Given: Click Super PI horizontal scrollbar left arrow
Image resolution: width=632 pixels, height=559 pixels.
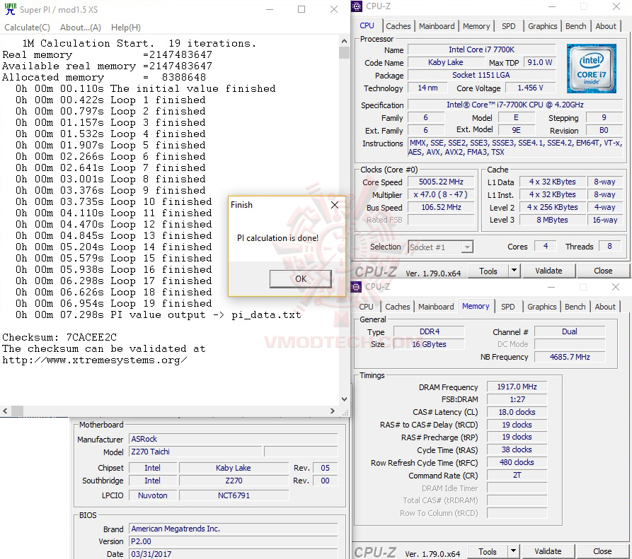Looking at the screenshot, I should [x=5, y=411].
